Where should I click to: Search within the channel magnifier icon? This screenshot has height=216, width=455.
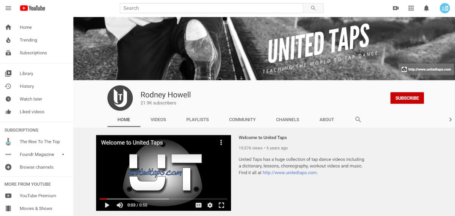358,119
